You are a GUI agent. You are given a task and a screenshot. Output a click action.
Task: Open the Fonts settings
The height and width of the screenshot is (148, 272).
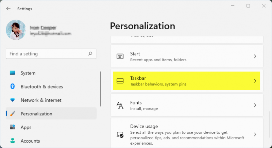tap(187, 105)
